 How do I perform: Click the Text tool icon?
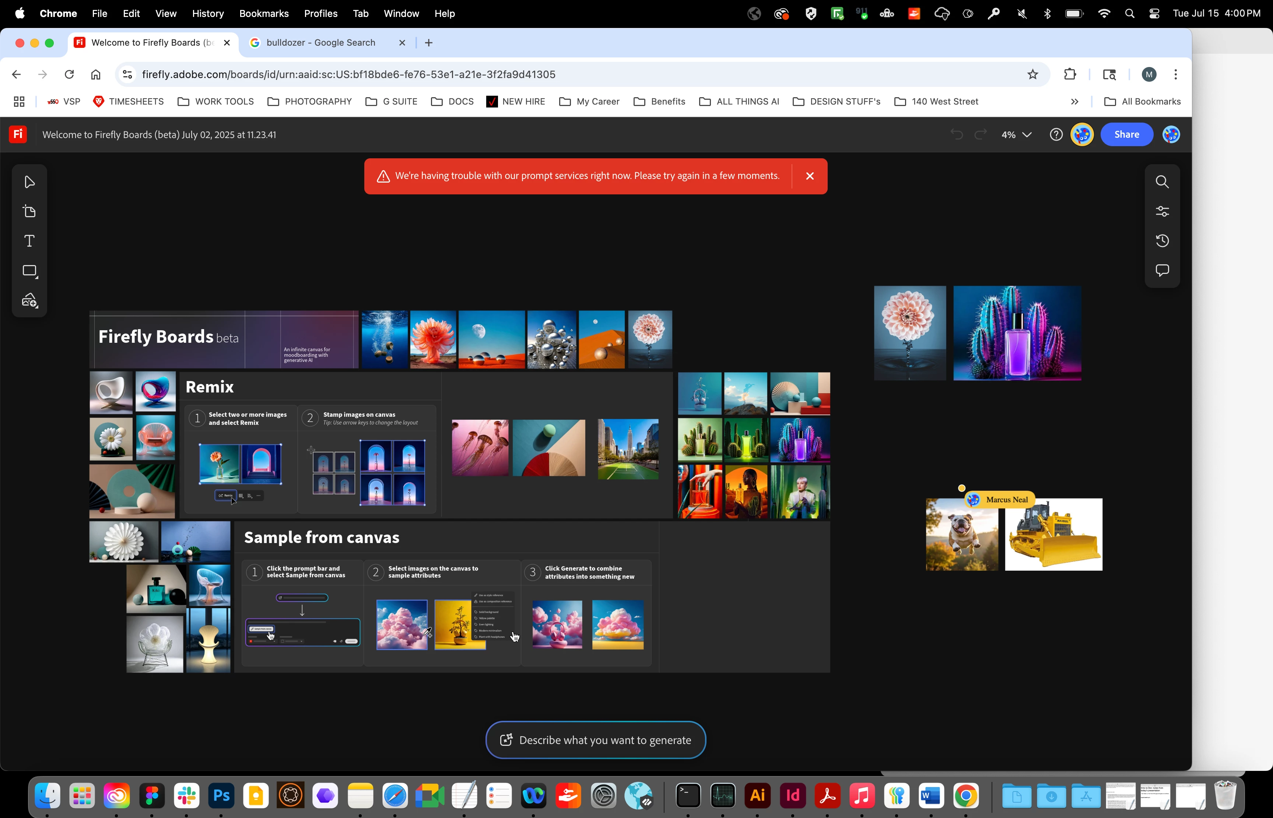pos(29,241)
